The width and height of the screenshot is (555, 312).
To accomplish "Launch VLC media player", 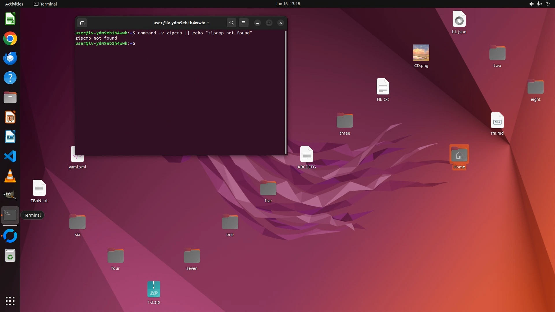I will click(10, 176).
